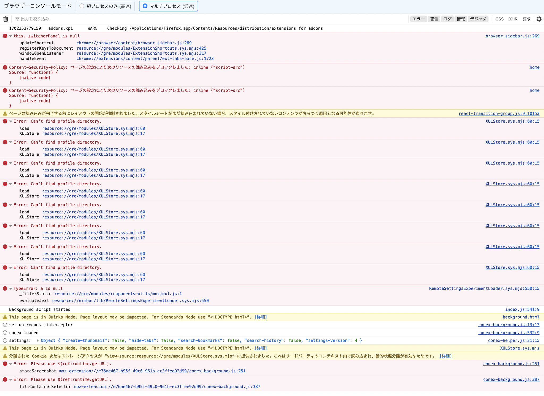
Task: Click the trash icon to clear console output
Action: point(6,19)
